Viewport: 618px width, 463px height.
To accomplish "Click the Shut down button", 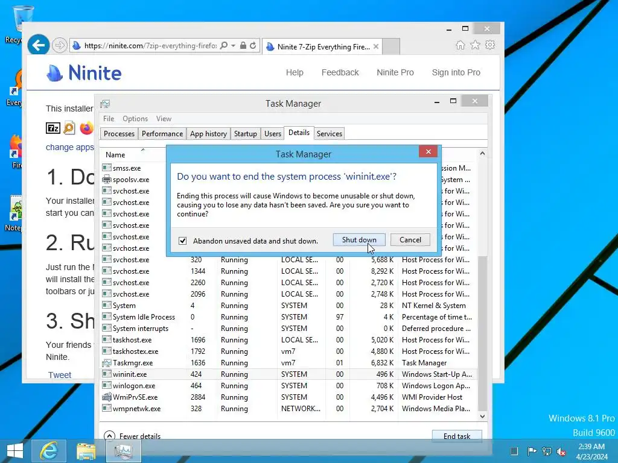I will pyautogui.click(x=359, y=240).
